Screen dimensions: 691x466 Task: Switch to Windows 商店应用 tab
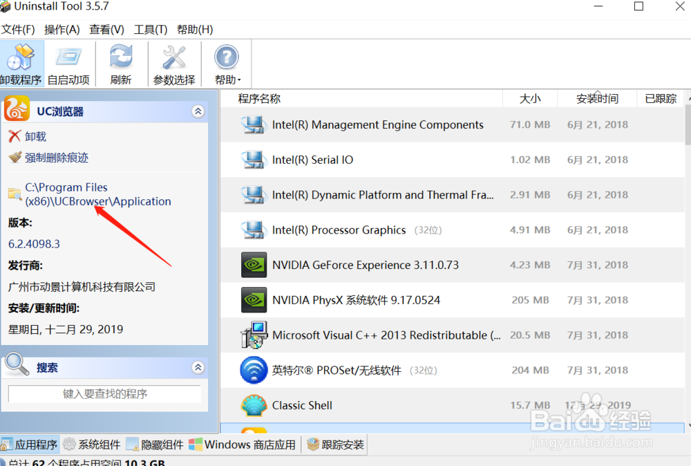point(243,445)
